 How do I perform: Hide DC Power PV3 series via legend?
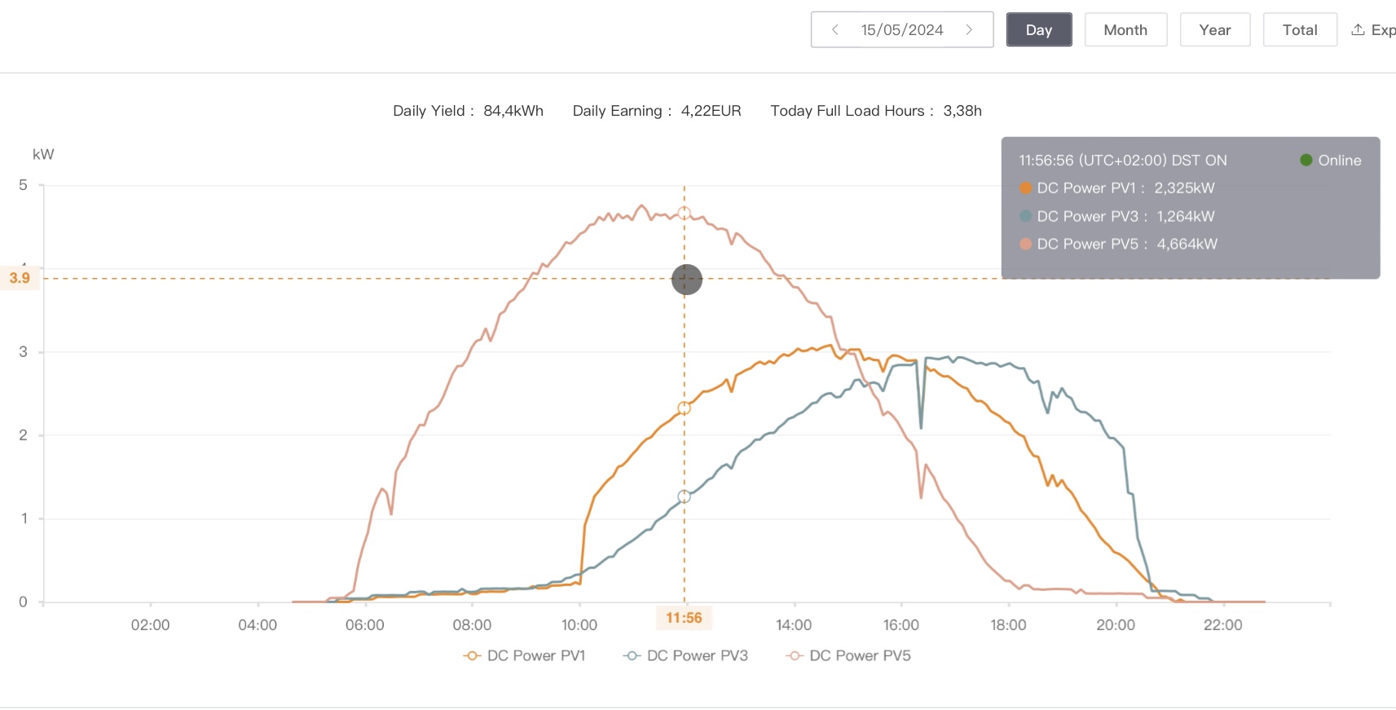685,656
